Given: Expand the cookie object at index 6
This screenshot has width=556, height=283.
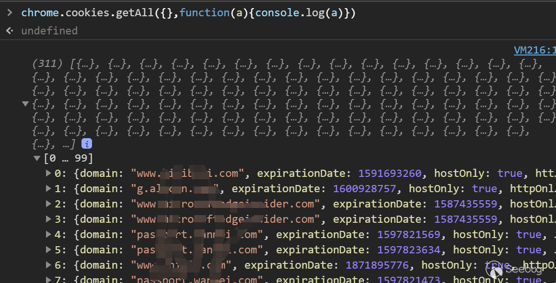Looking at the screenshot, I should pyautogui.click(x=48, y=265).
